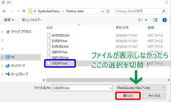Open the file name dropdown arrow
Image resolution: width=171 pixels, height=102 pixels.
click(x=111, y=88)
